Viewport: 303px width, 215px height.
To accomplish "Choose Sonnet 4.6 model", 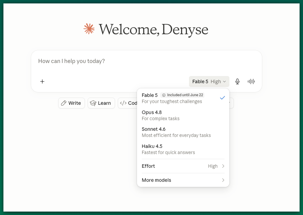I will [183, 132].
